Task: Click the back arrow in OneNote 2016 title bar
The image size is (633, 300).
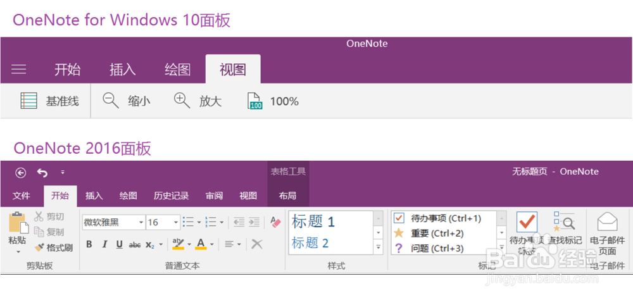Action: point(21,173)
